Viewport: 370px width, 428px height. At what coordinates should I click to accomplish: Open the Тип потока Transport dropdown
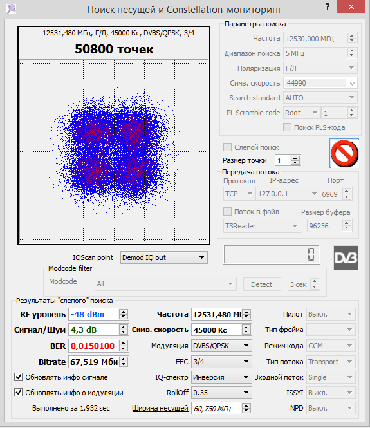pyautogui.click(x=331, y=362)
